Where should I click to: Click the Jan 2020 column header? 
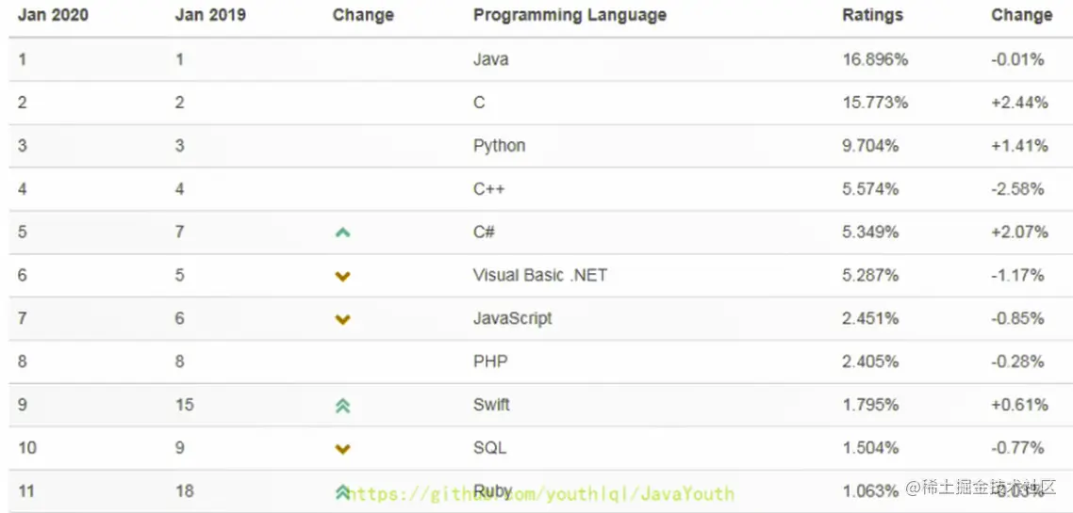click(x=53, y=15)
